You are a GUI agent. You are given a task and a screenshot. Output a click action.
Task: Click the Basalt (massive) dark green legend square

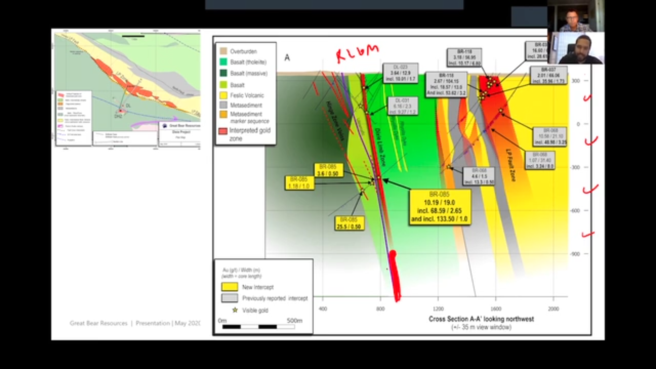pyautogui.click(x=223, y=73)
